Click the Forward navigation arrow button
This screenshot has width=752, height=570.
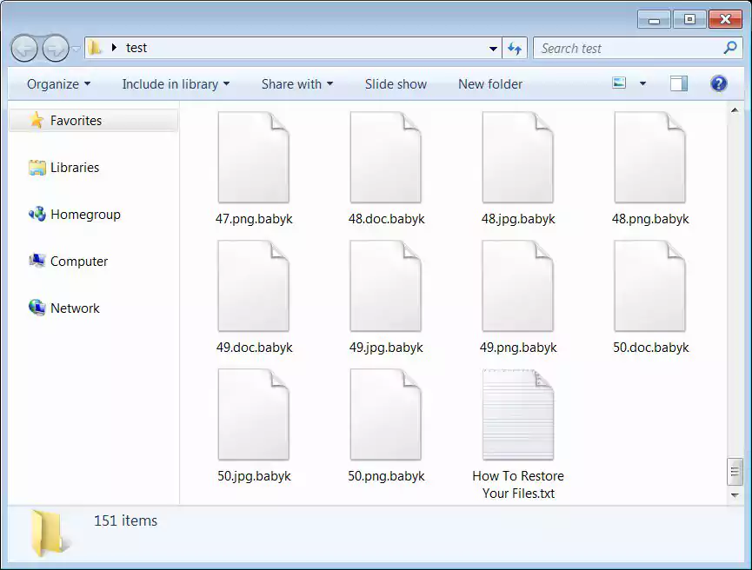(x=56, y=49)
